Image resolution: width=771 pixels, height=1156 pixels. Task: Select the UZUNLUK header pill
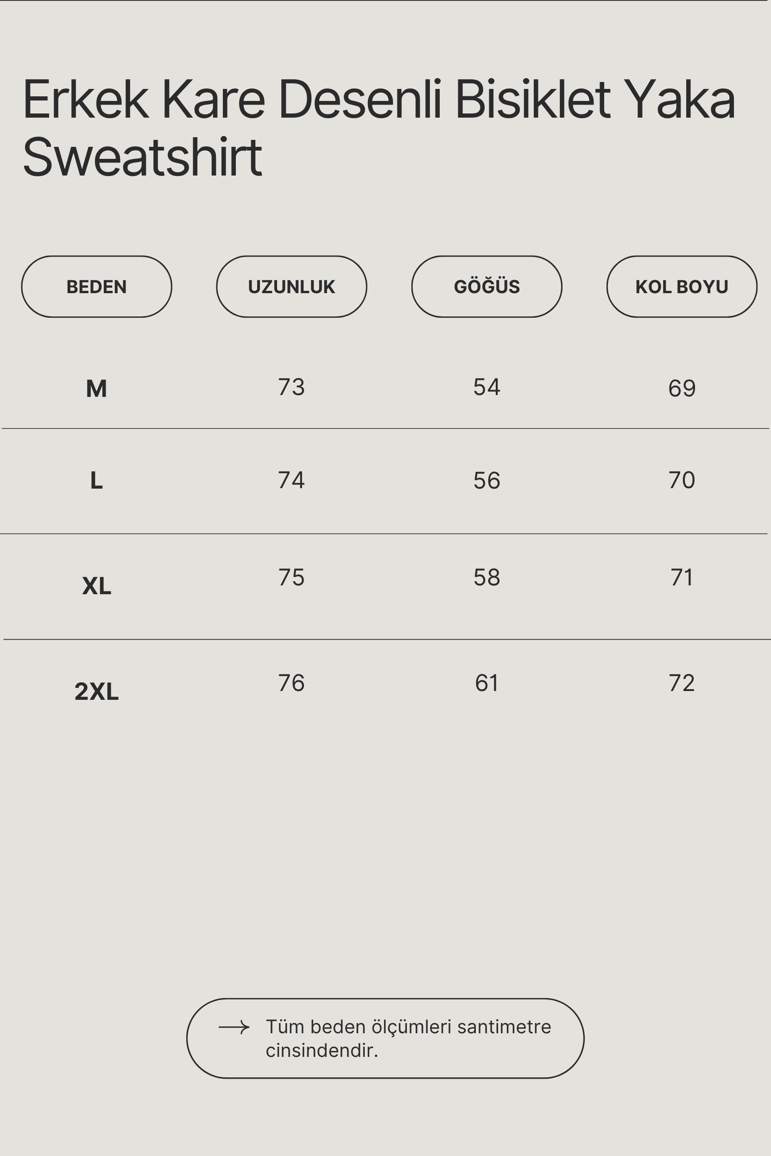click(291, 287)
